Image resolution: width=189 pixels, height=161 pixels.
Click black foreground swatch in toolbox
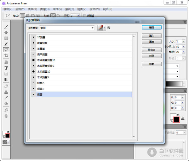pos(8,136)
